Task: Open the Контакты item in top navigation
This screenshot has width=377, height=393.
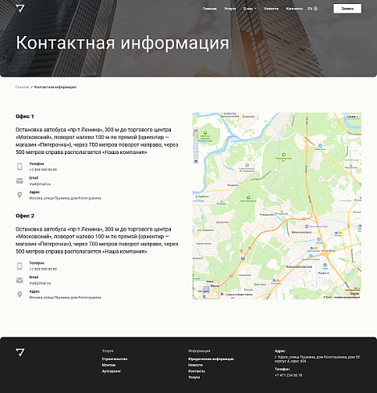Action: (294, 9)
